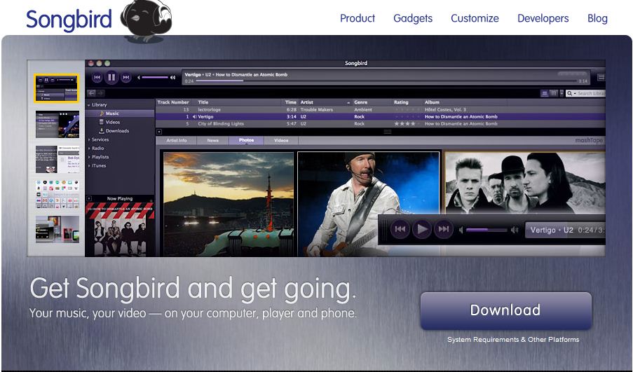Skip to next track in top player bar
Image resolution: width=633 pixels, height=372 pixels.
click(126, 77)
